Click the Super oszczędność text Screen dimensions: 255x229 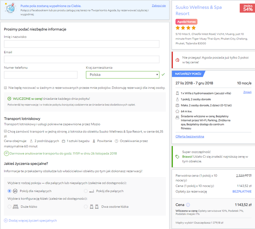(x=196, y=152)
